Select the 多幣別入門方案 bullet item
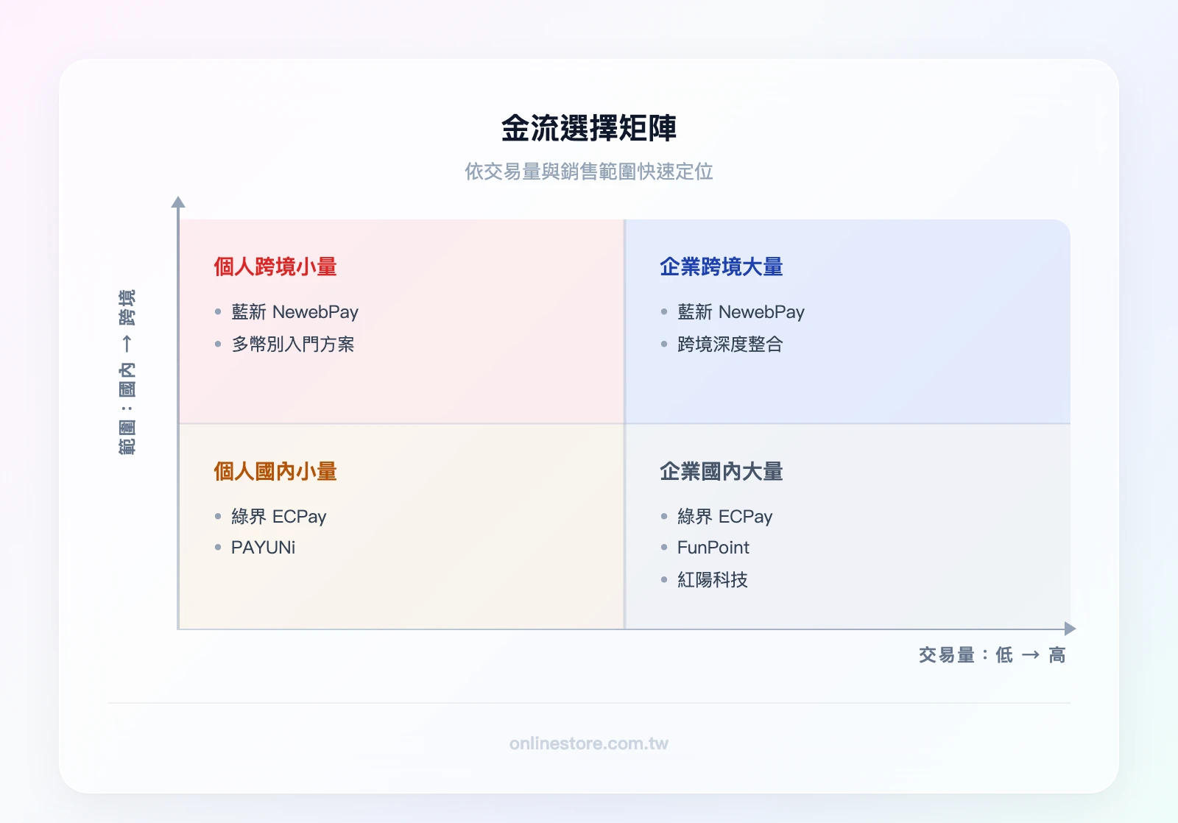Image resolution: width=1178 pixels, height=823 pixels. (292, 345)
